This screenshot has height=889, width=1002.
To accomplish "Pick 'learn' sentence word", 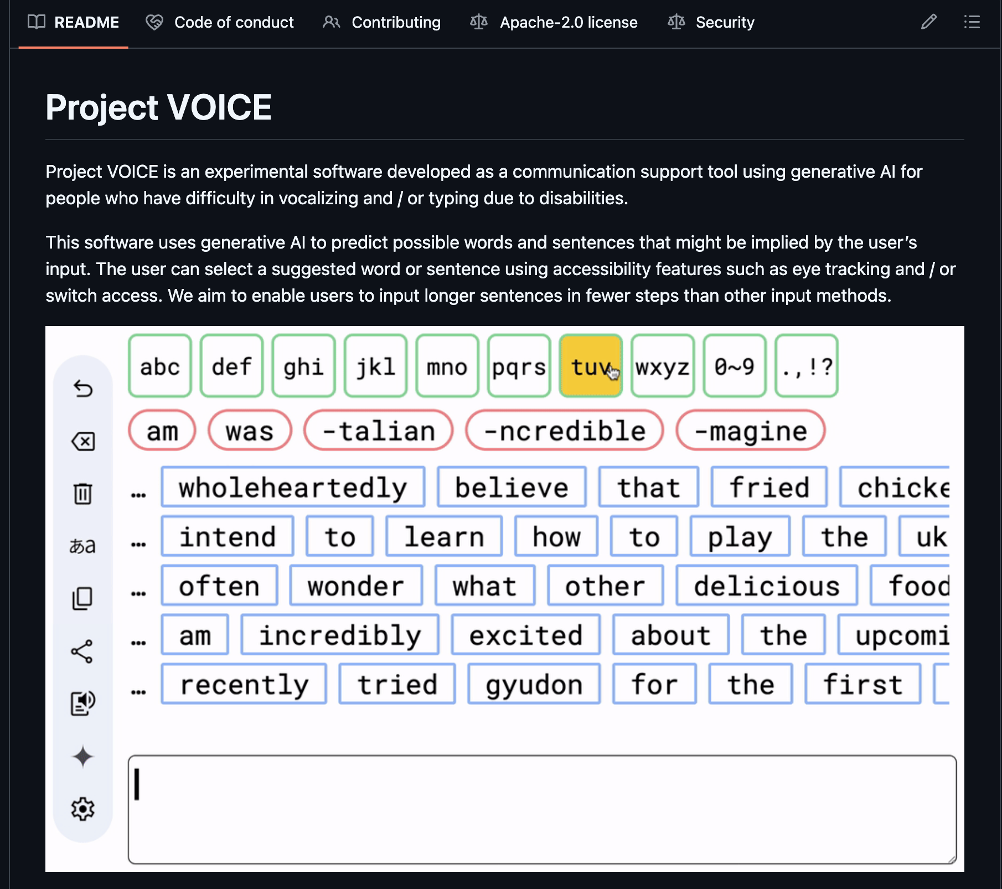I will (x=444, y=536).
